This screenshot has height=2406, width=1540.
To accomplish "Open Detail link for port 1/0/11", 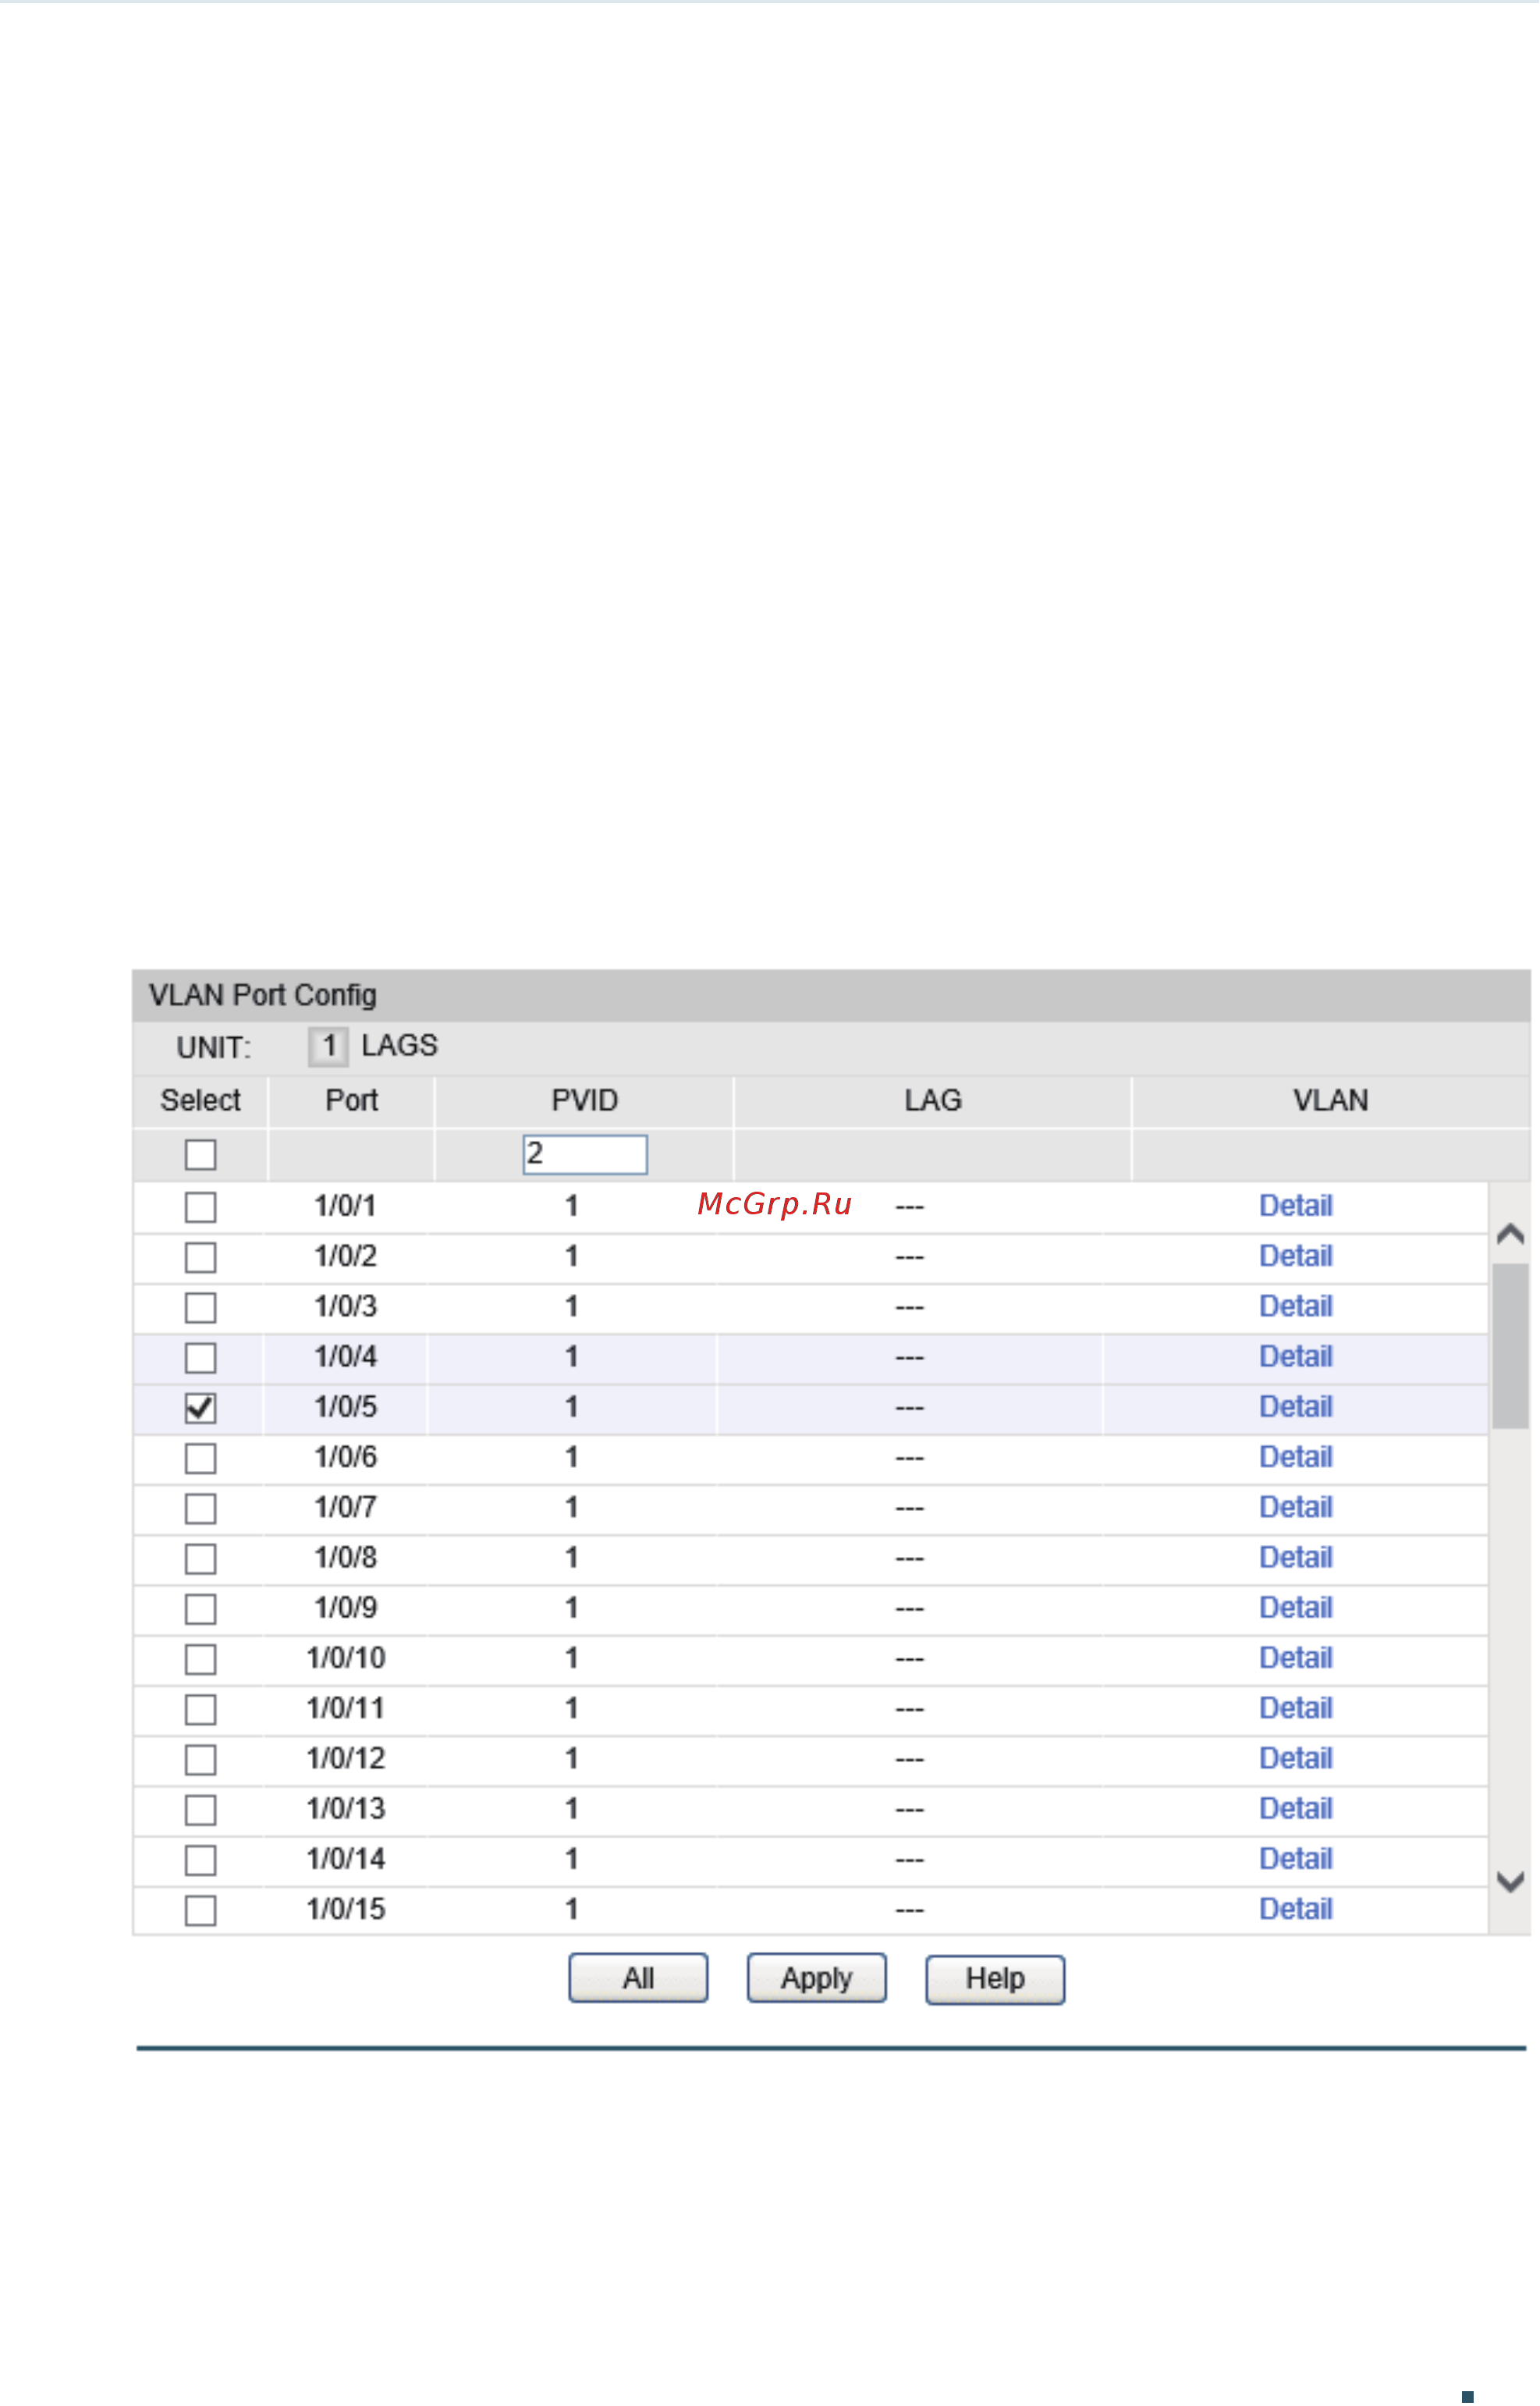I will coord(1295,1708).
